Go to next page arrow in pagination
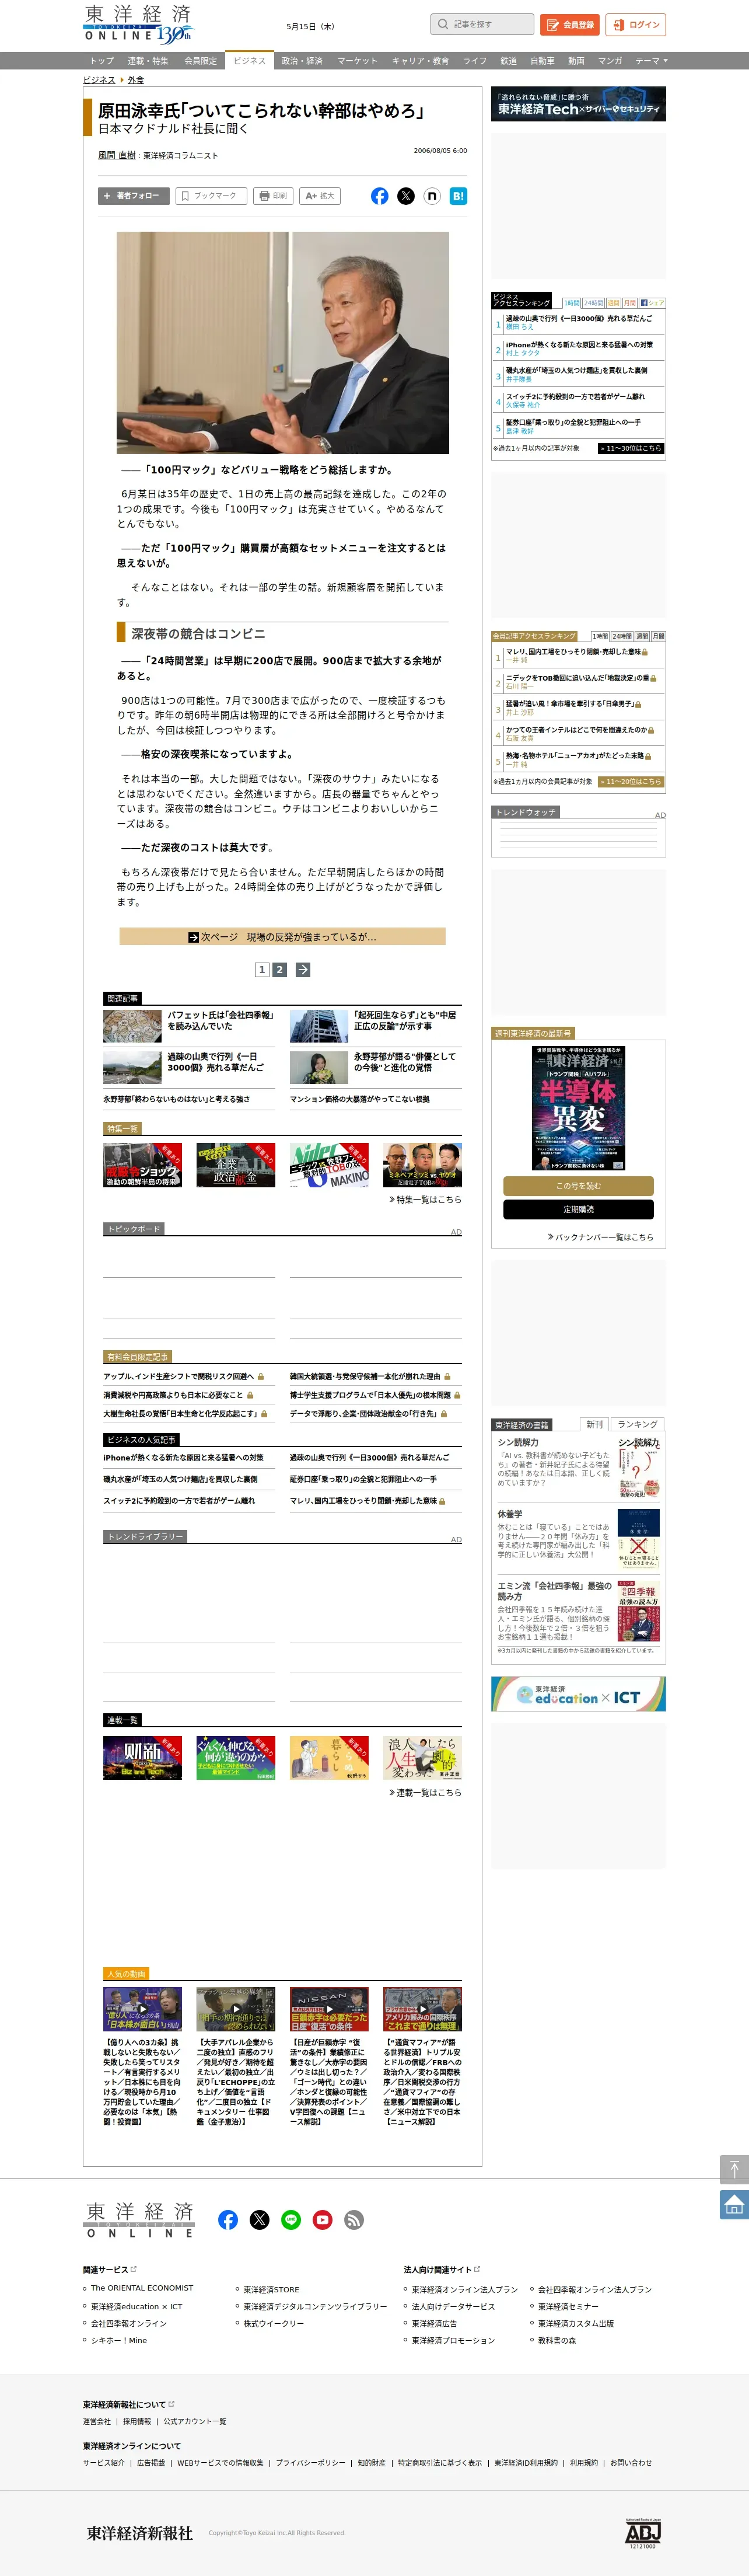 [303, 969]
